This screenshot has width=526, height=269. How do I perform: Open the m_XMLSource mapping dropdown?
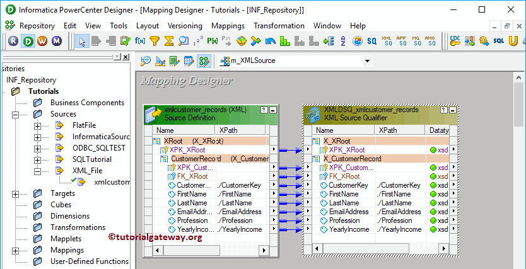click(368, 61)
